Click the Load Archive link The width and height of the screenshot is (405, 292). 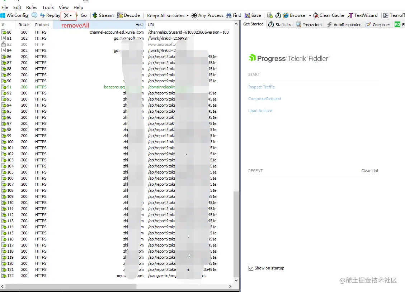(x=260, y=111)
